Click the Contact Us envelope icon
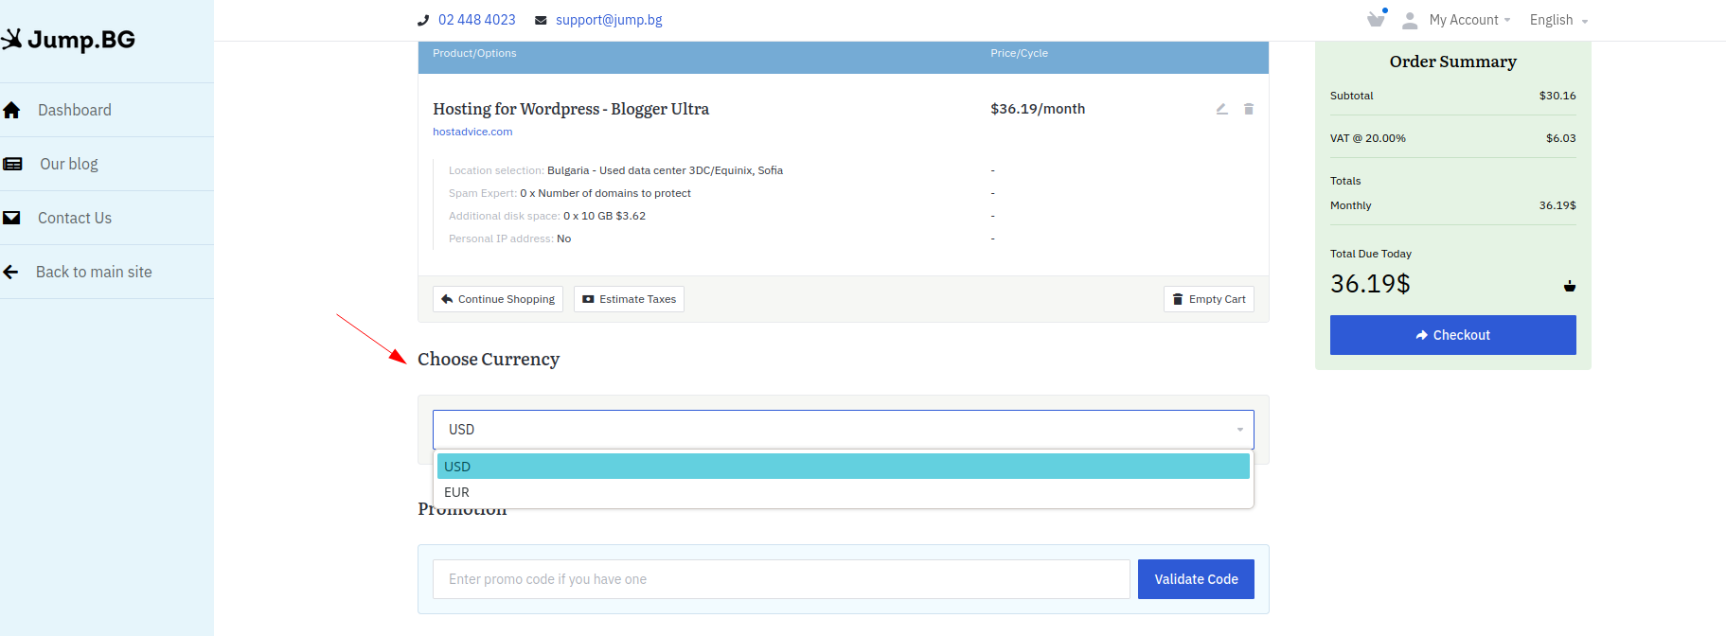Screen dimensions: 1726x636 (x=11, y=218)
